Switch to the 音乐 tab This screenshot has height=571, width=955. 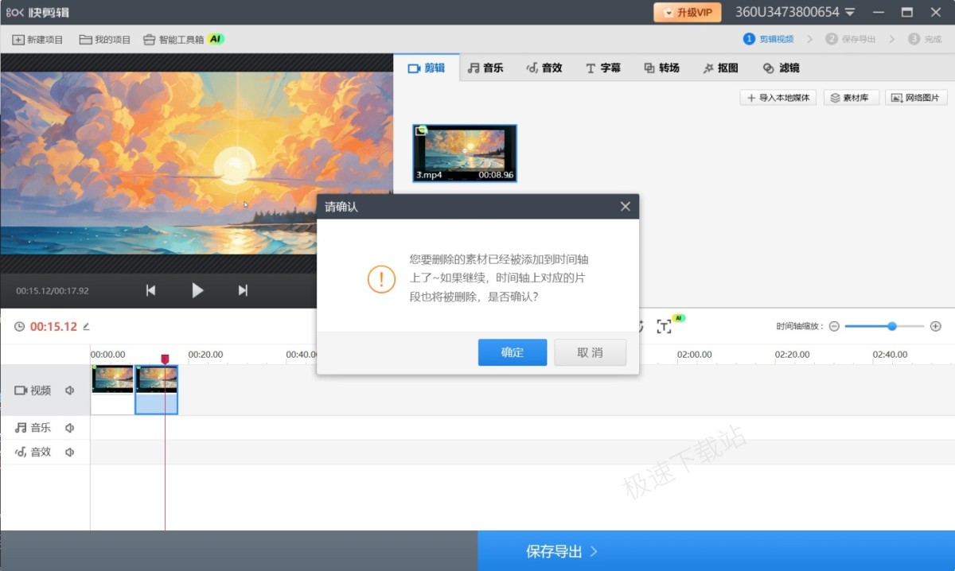pos(485,68)
